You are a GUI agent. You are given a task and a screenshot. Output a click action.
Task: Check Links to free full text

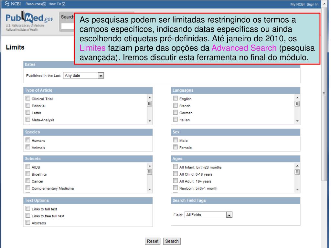coord(28,215)
